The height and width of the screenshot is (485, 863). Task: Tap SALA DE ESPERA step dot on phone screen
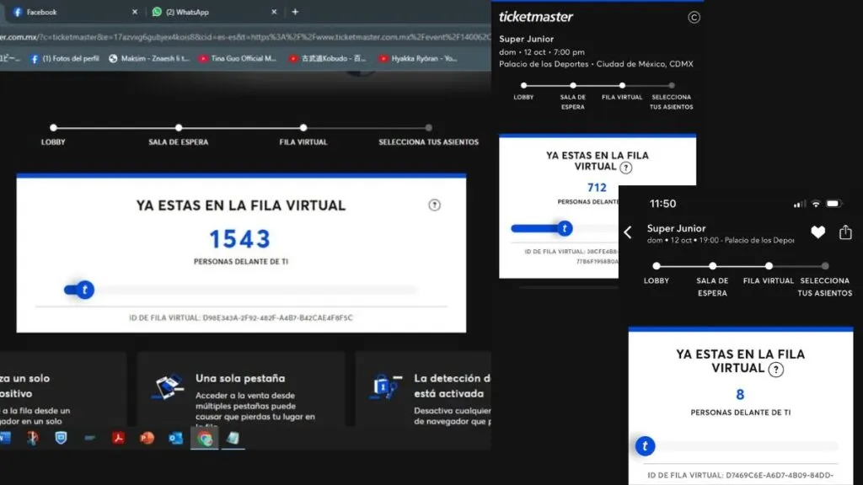click(713, 265)
